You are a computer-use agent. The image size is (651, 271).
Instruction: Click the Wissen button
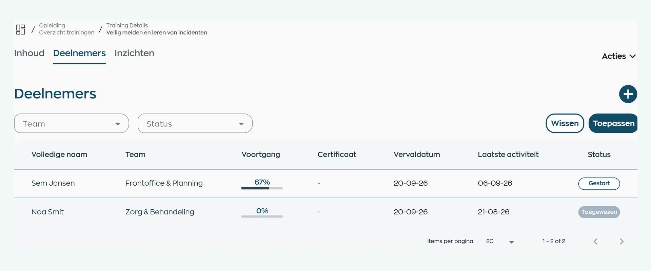click(565, 123)
